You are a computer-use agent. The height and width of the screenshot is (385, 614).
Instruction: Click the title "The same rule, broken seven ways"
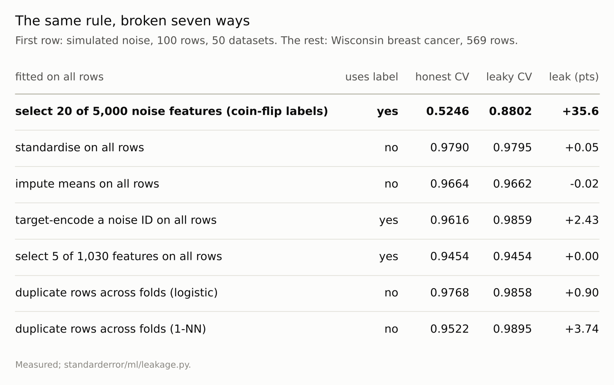[x=132, y=21]
